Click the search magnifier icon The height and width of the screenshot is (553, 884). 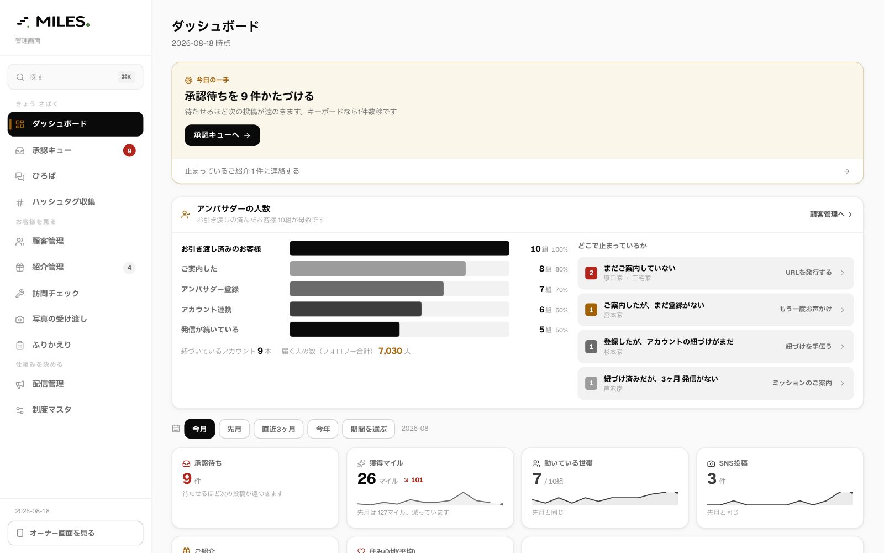(x=20, y=77)
